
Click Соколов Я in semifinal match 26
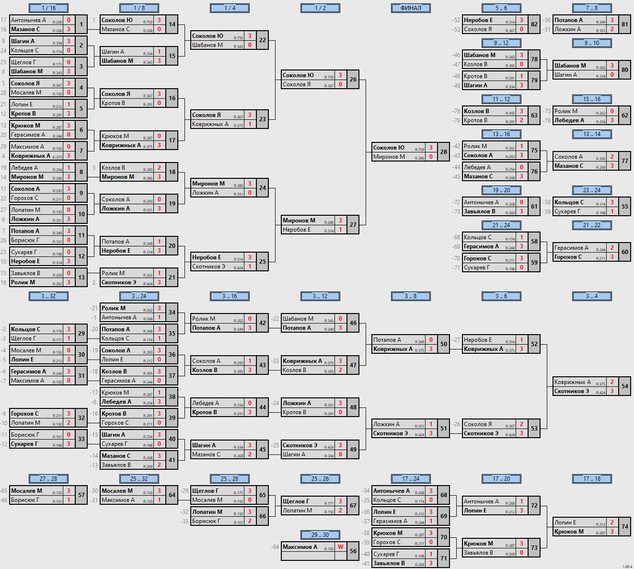coord(297,84)
